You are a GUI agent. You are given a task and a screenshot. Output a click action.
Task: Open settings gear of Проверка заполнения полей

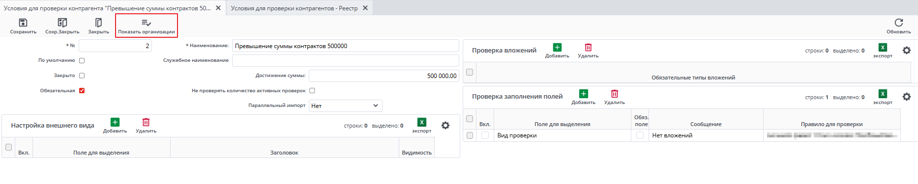[907, 97]
